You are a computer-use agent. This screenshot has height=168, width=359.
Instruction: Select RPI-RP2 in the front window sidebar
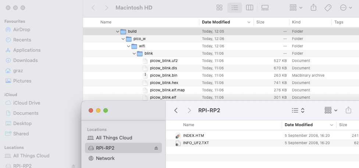123,148
